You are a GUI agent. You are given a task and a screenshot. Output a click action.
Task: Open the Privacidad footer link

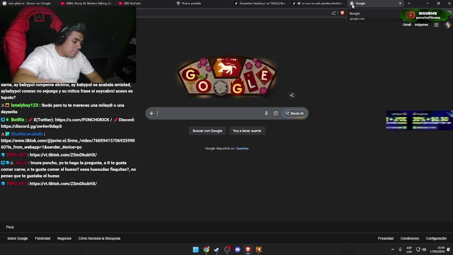click(x=386, y=238)
